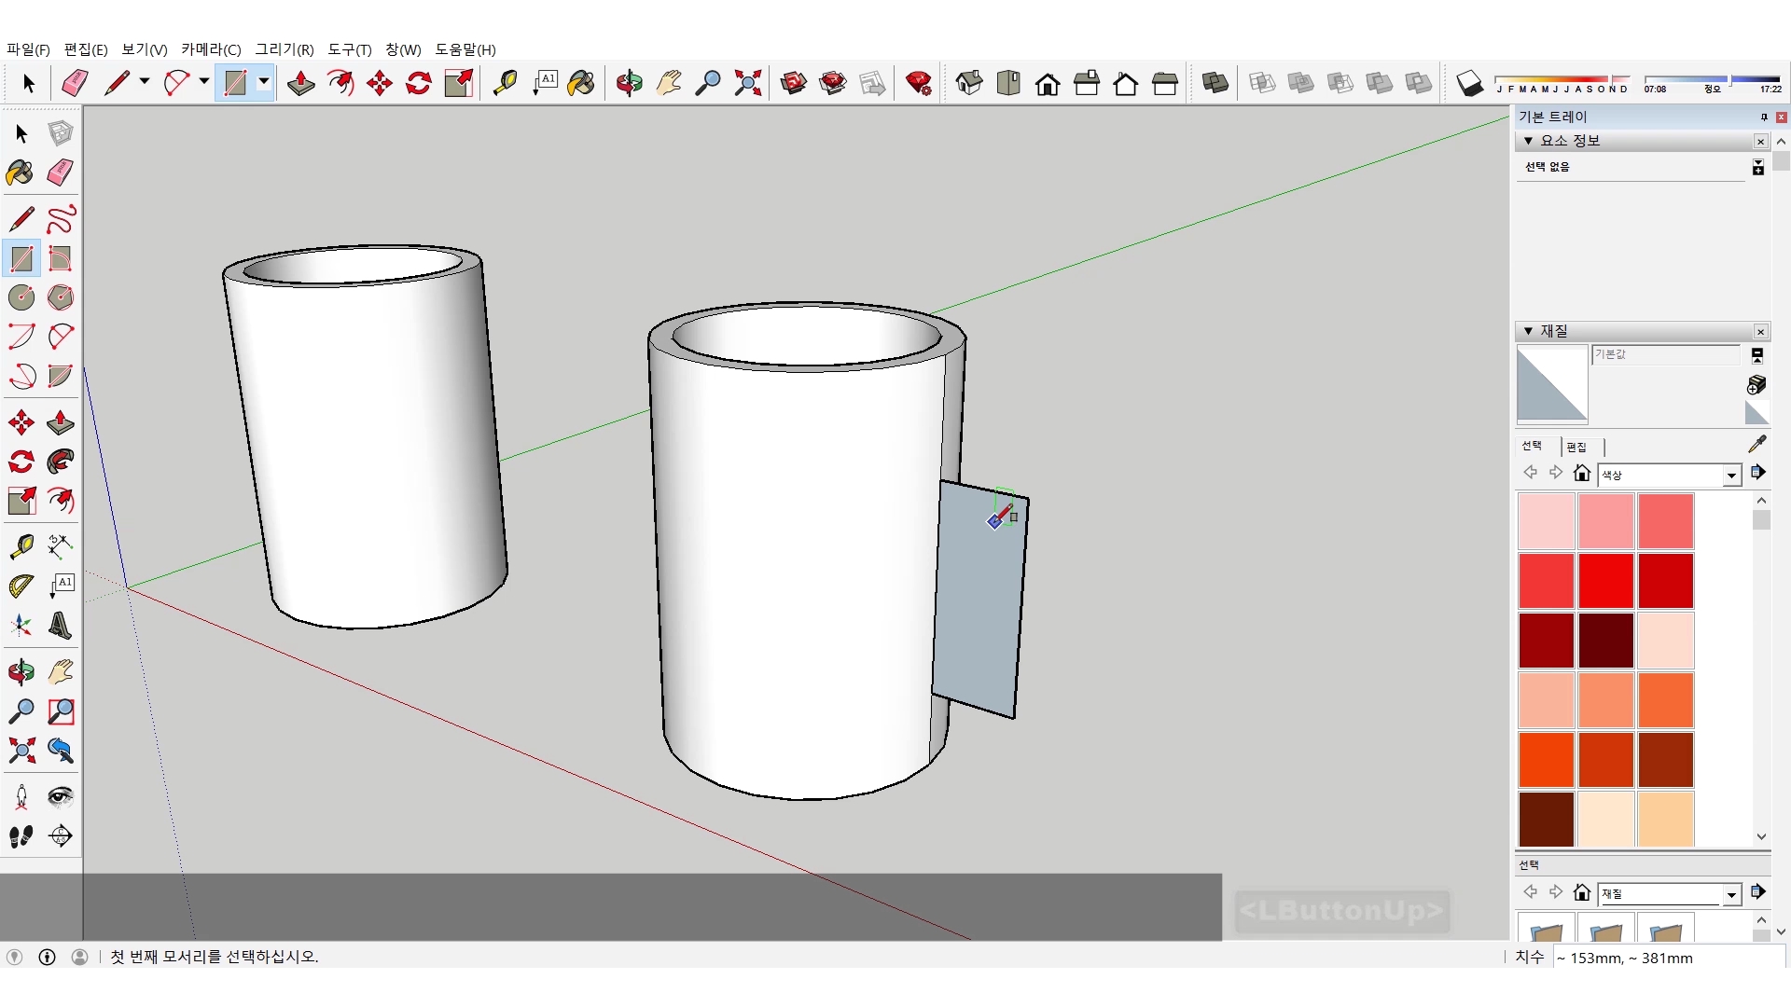Screen dimensions: 1791x1007
Task: Select the Orbit tool in the top toolbar
Action: pyautogui.click(x=629, y=83)
